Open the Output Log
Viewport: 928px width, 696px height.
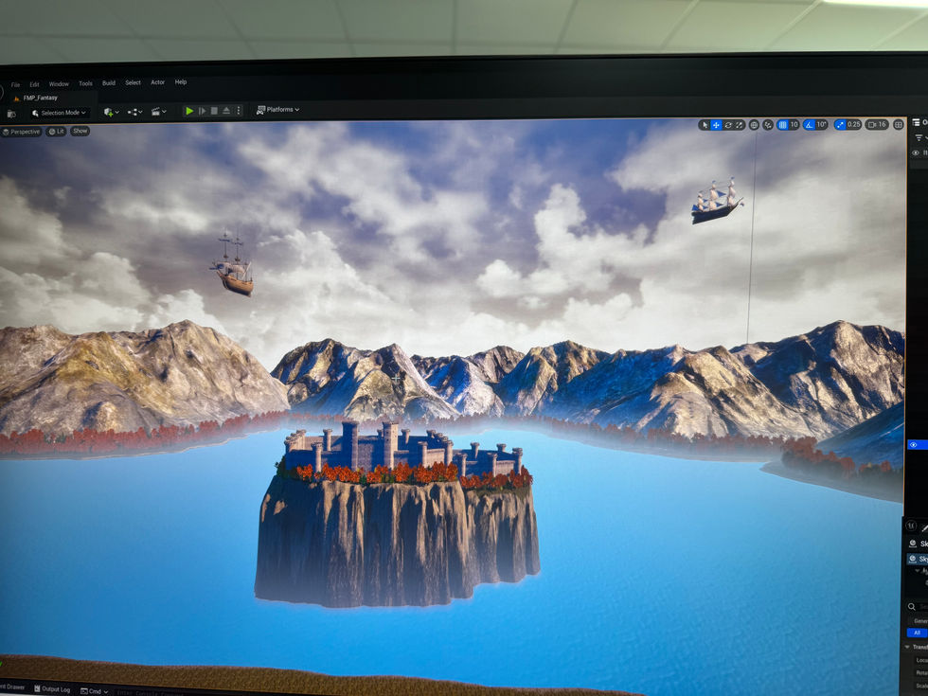click(52, 689)
